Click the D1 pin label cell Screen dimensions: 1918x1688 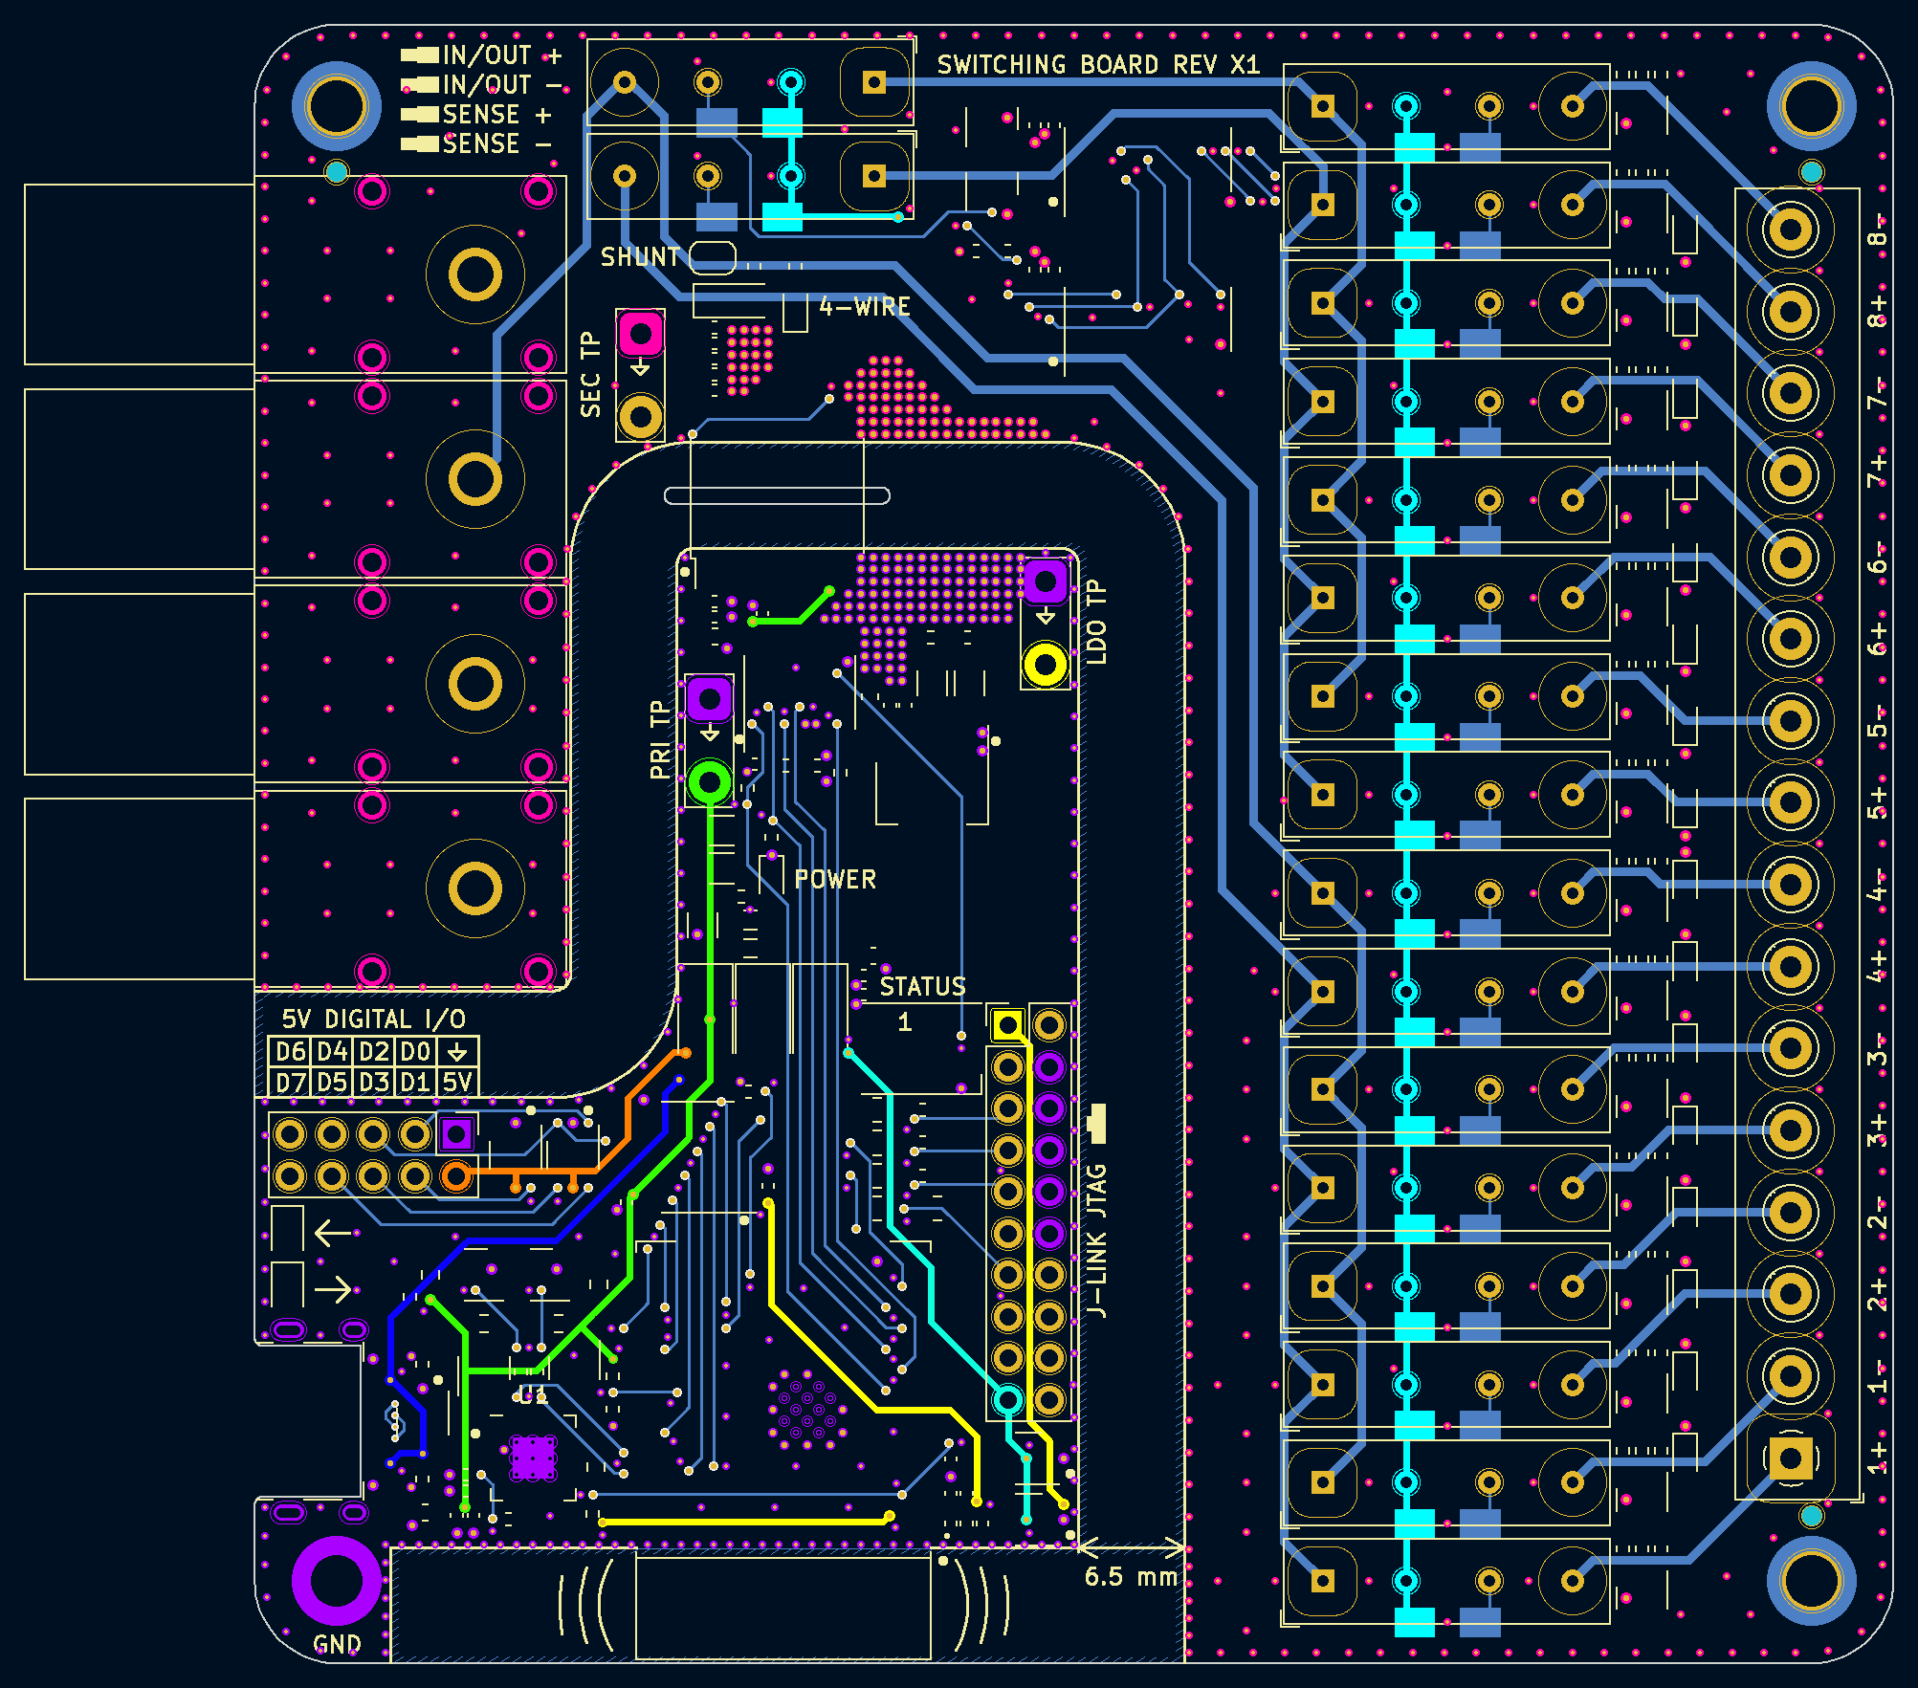click(415, 1082)
